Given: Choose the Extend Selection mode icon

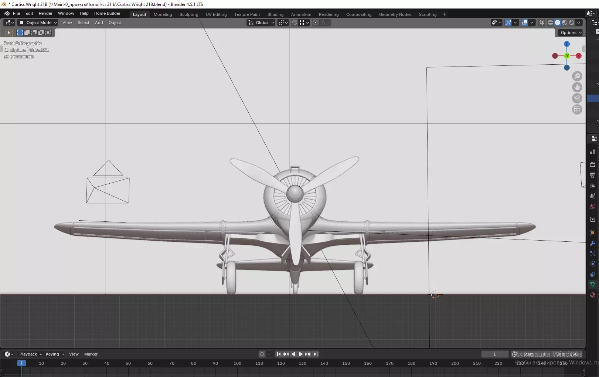Looking at the screenshot, I should [27, 33].
